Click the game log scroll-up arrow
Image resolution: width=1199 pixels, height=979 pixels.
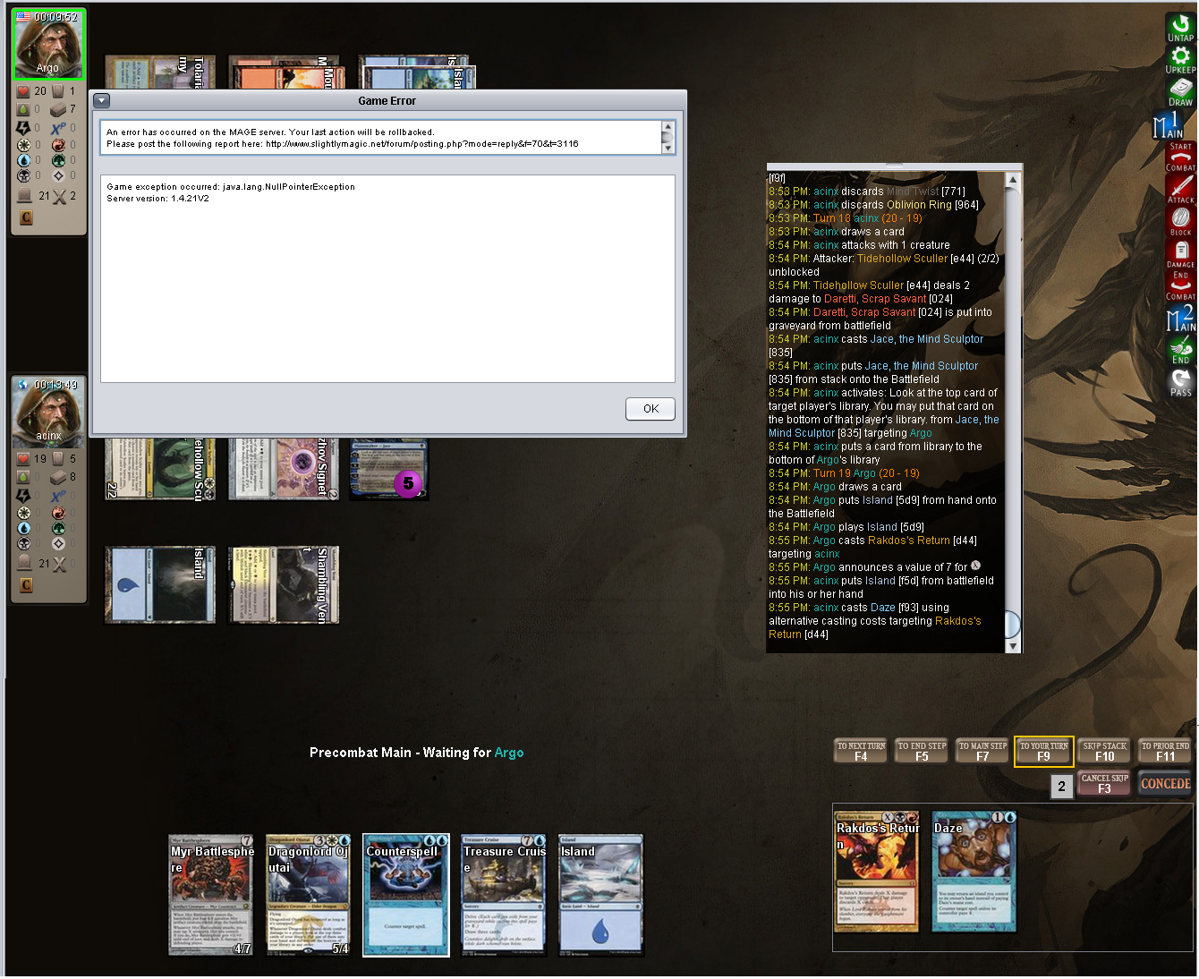point(1013,180)
